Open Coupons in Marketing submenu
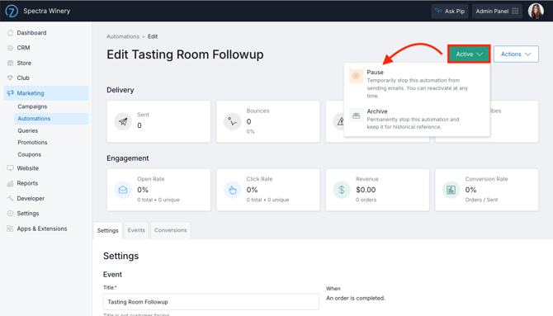Screen dimensions: 553x316 click(29, 154)
